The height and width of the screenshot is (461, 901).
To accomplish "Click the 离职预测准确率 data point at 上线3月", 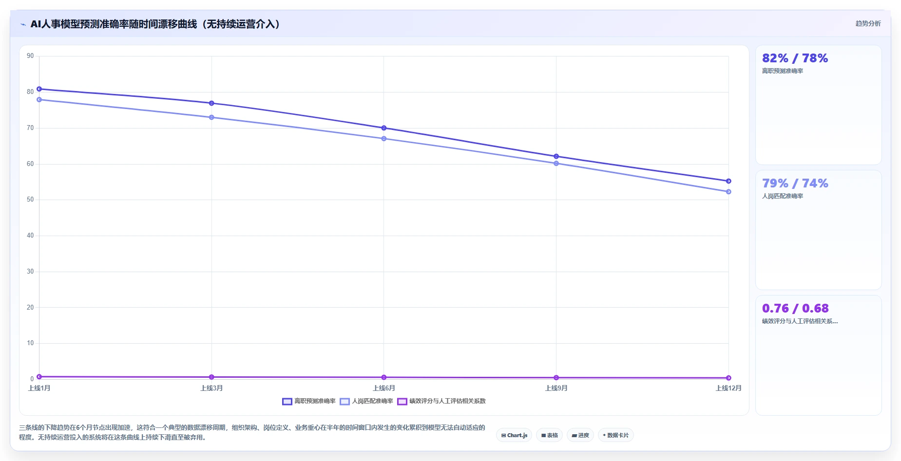I will (211, 103).
